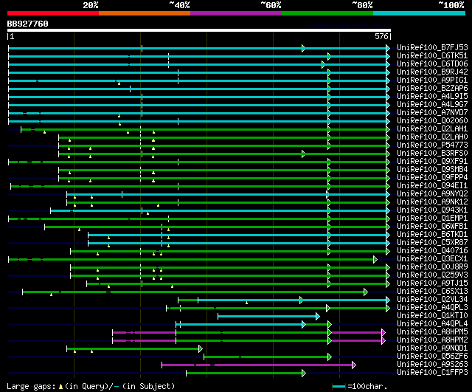Select the UniRef100_Q1EMP1 label
The image size is (472, 392).
pos(432,219)
